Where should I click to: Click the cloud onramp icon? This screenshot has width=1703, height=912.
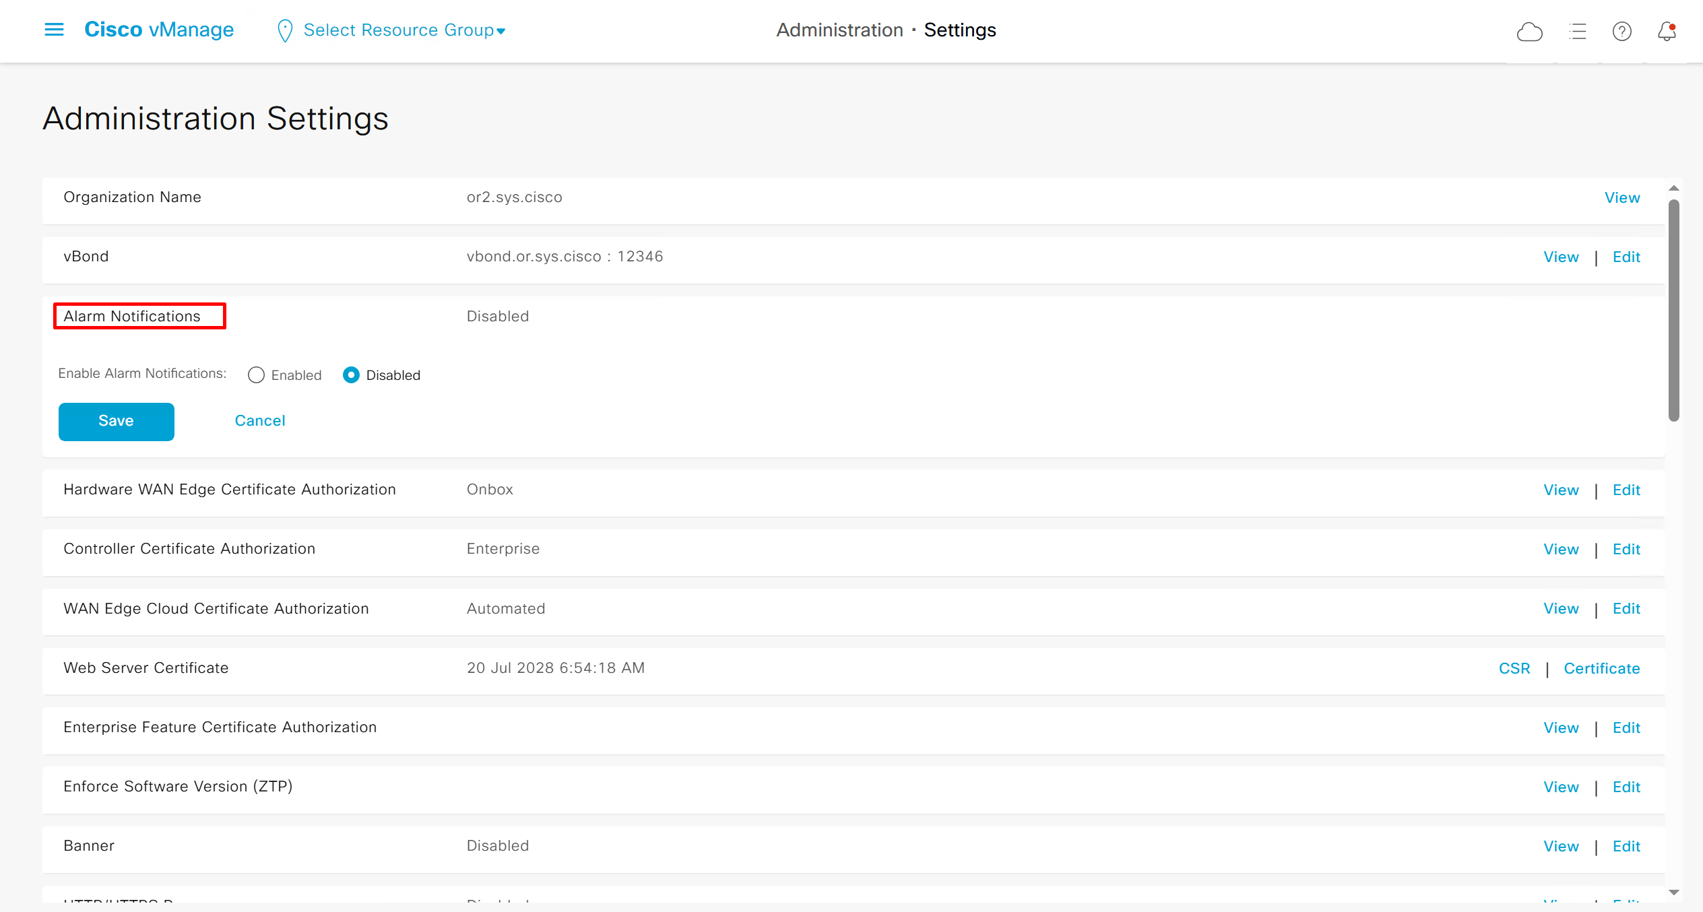tap(1529, 32)
